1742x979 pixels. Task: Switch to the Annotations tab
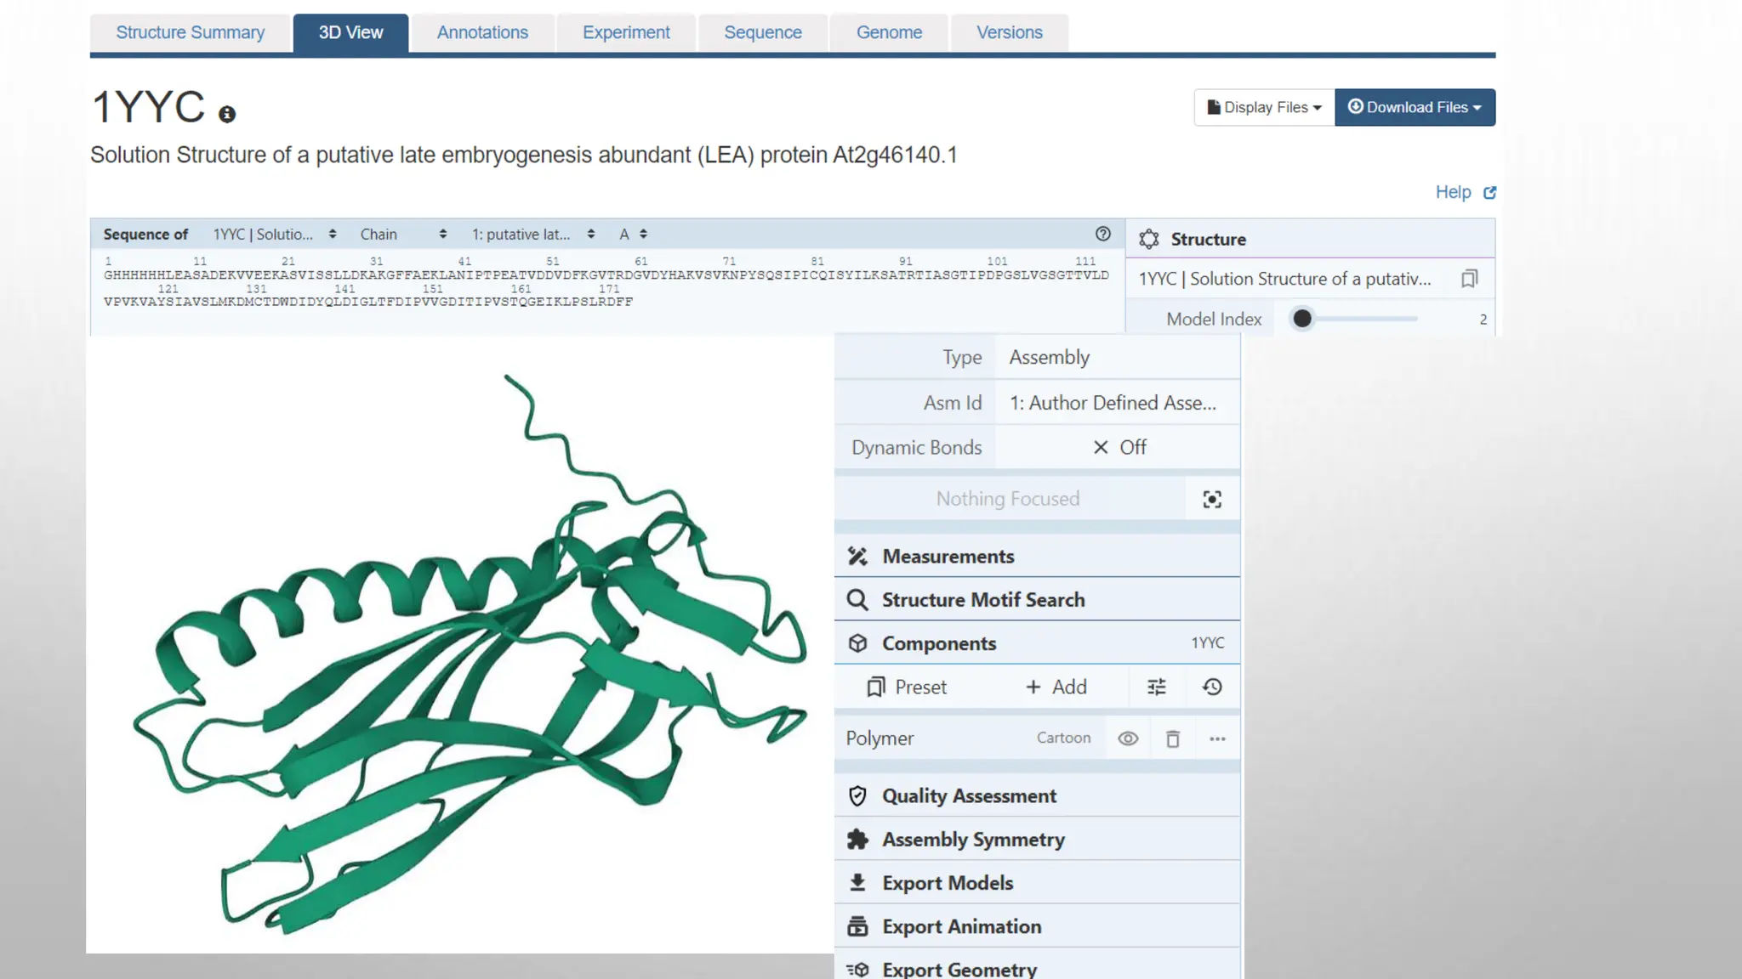click(482, 32)
